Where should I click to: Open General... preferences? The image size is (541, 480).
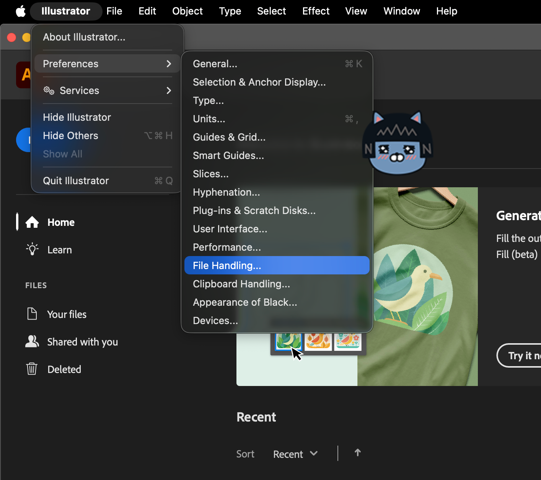(277, 64)
